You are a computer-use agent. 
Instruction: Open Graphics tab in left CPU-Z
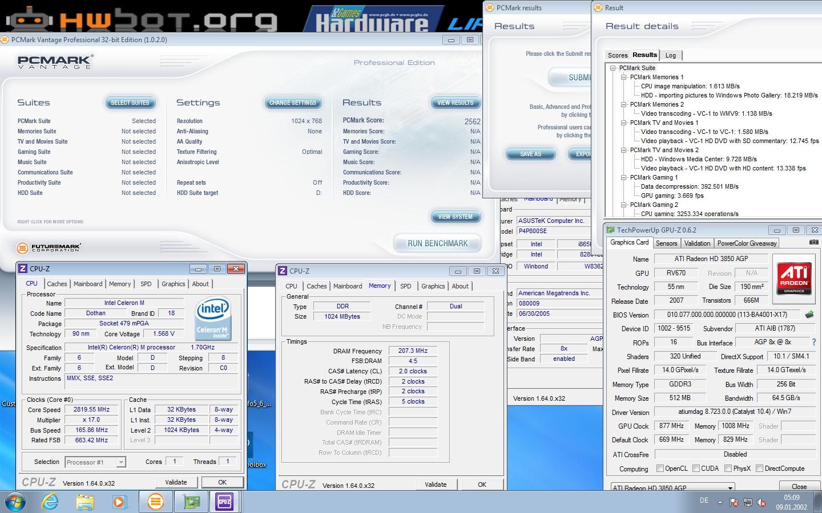click(x=173, y=284)
